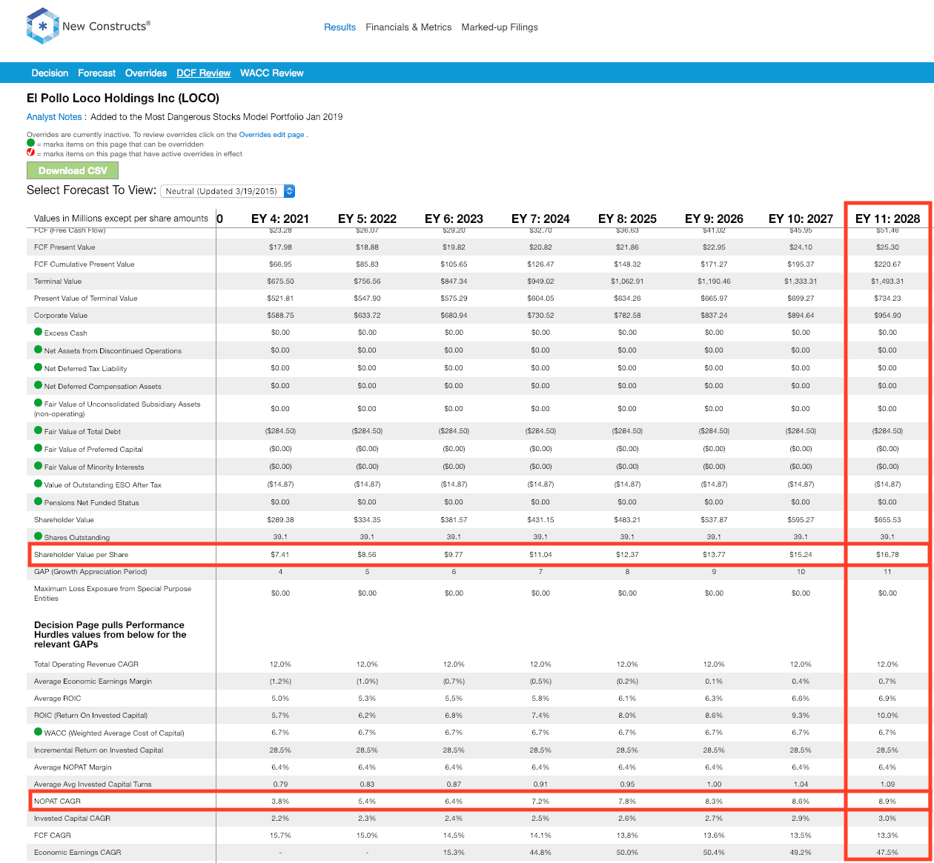Click the Shareholder Value per Share row label

[81, 555]
